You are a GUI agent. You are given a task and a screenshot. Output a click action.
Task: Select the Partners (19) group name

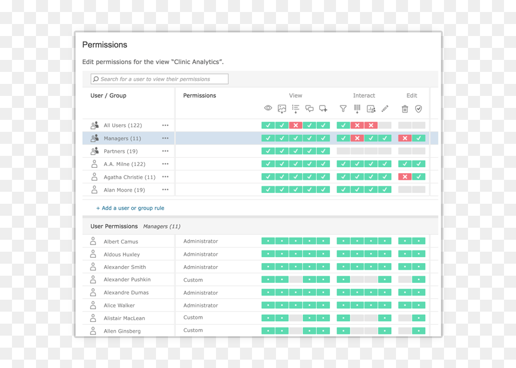[121, 151]
